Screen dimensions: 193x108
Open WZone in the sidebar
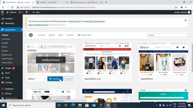[x=8, y=94]
